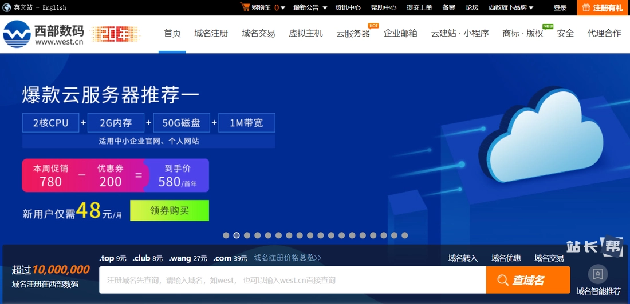Expand the shopping cart dropdown arrow

point(283,8)
